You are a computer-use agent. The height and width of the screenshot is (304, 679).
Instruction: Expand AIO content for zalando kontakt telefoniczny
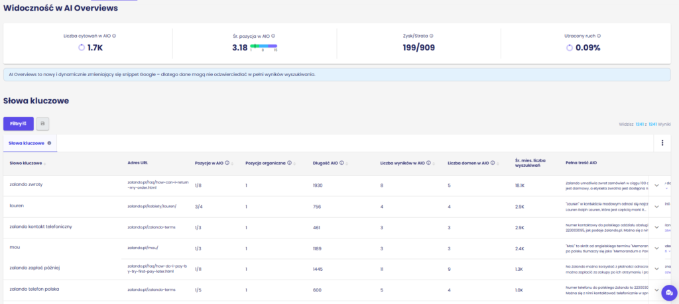click(x=656, y=227)
